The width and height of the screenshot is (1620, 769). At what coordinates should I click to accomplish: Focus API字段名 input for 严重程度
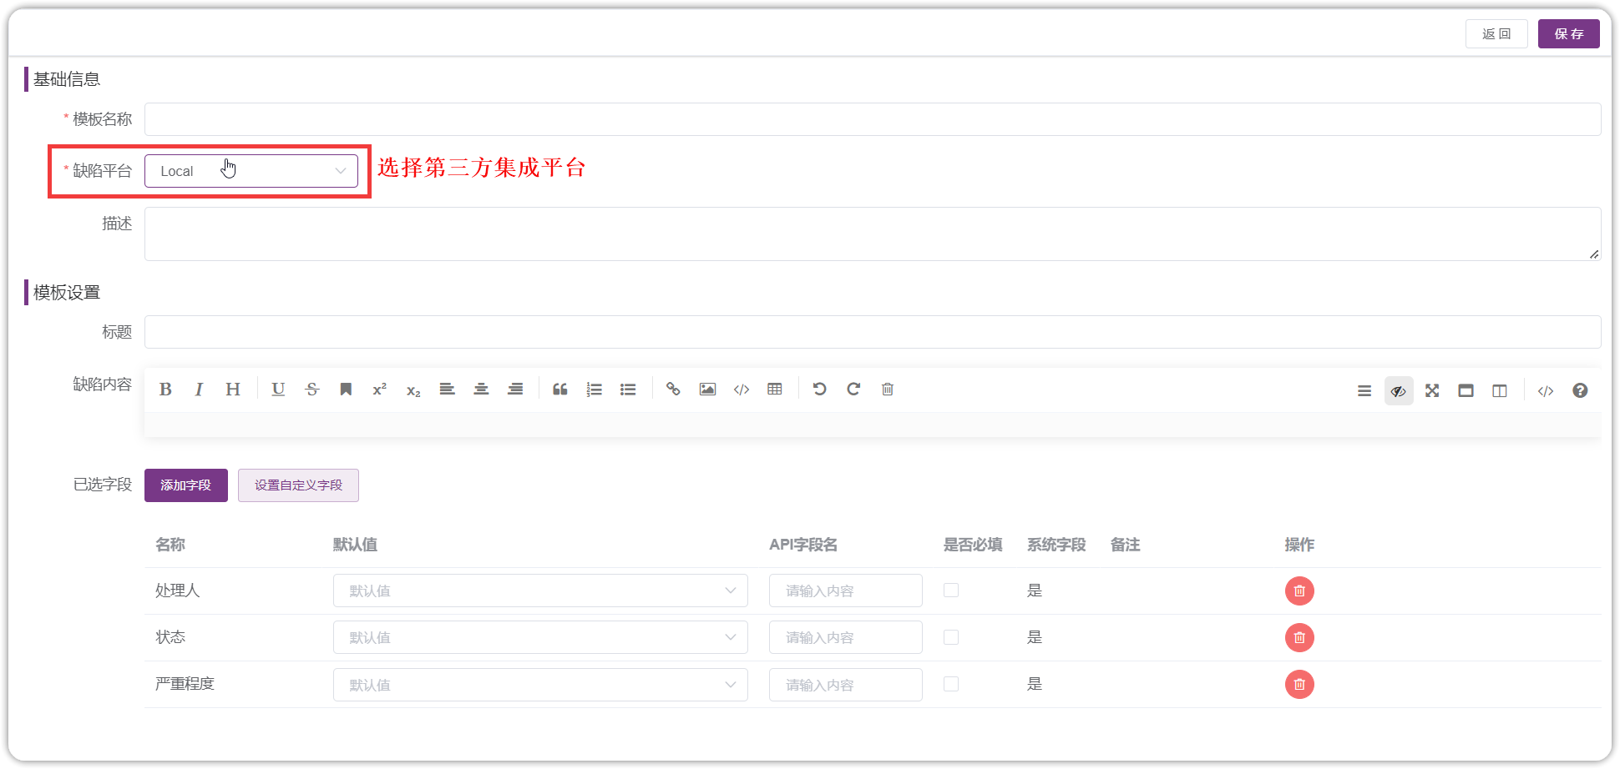846,685
